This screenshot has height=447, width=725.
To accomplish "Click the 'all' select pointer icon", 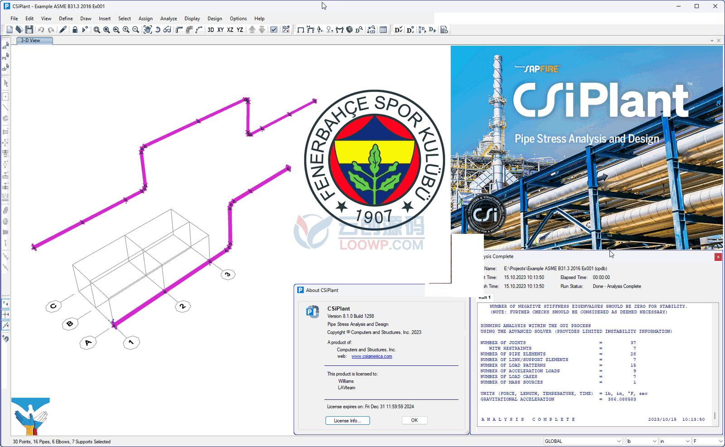I will point(5,46).
